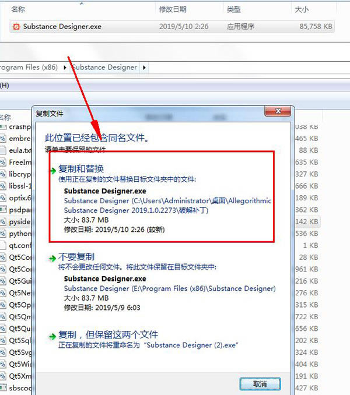Expand arrow after Substance Designer breadcrumb
Viewport: 350px width, 395px height.
coord(144,68)
